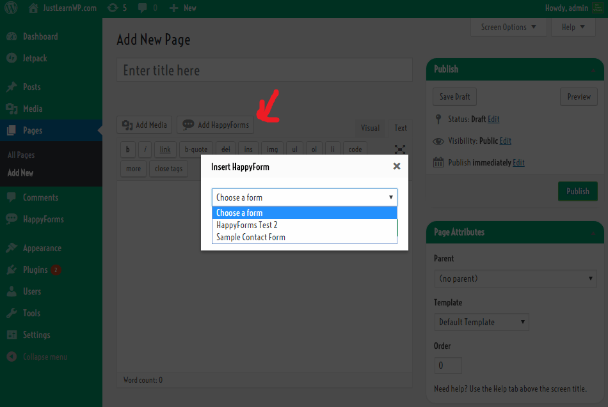Click the Add Media button
Image resolution: width=608 pixels, height=407 pixels.
(x=144, y=125)
